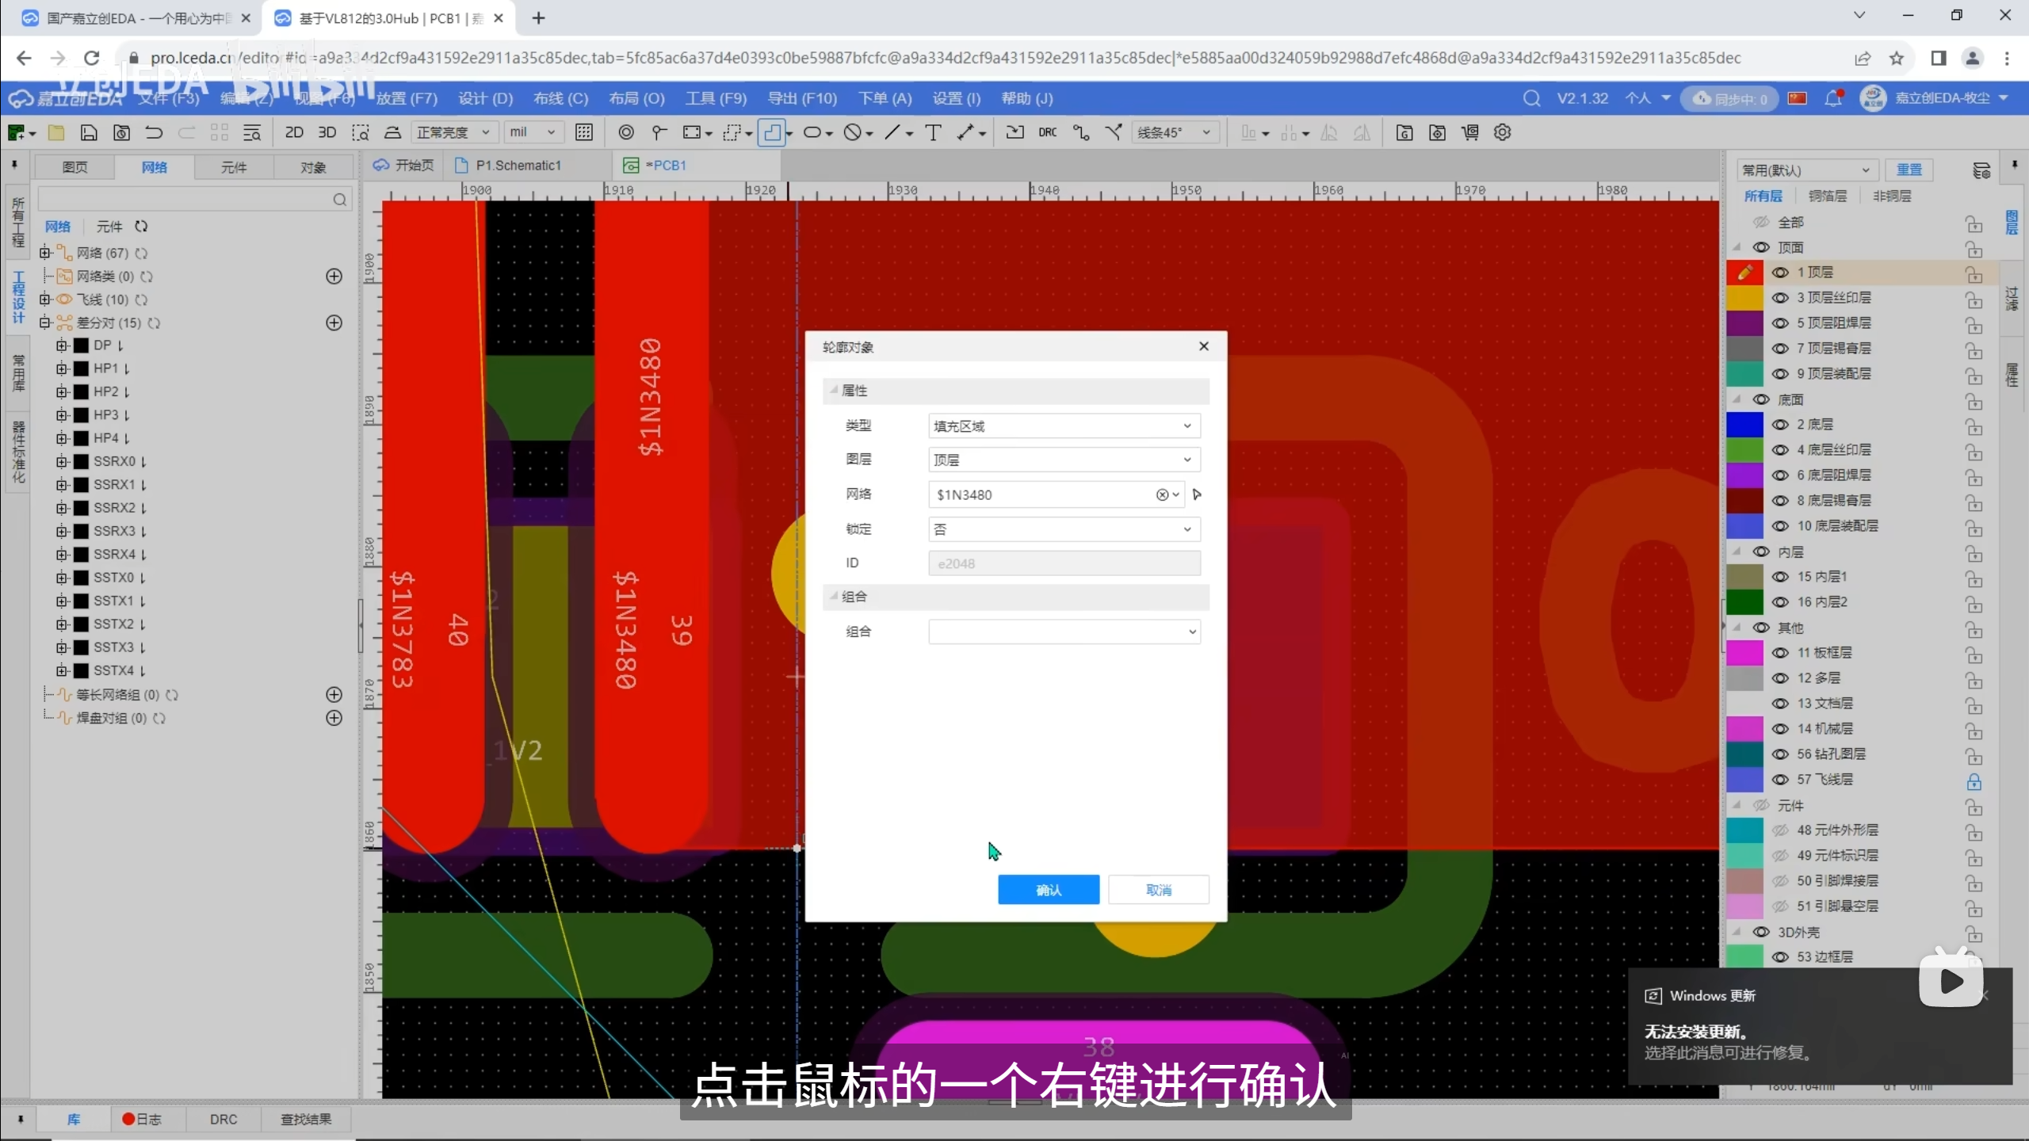Click the DRC check toolbar icon

pyautogui.click(x=1047, y=132)
